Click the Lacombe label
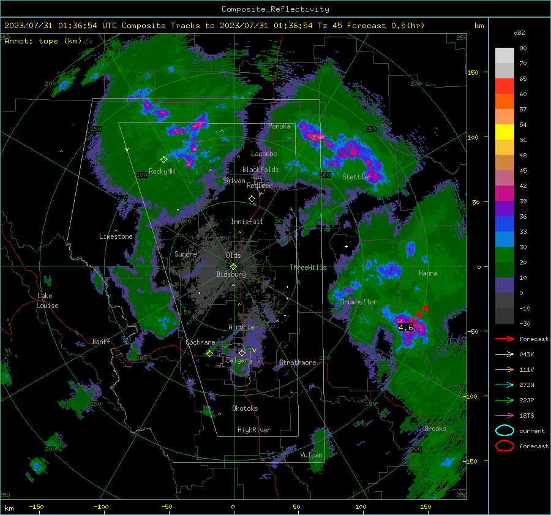This screenshot has width=551, height=515. pyautogui.click(x=264, y=154)
